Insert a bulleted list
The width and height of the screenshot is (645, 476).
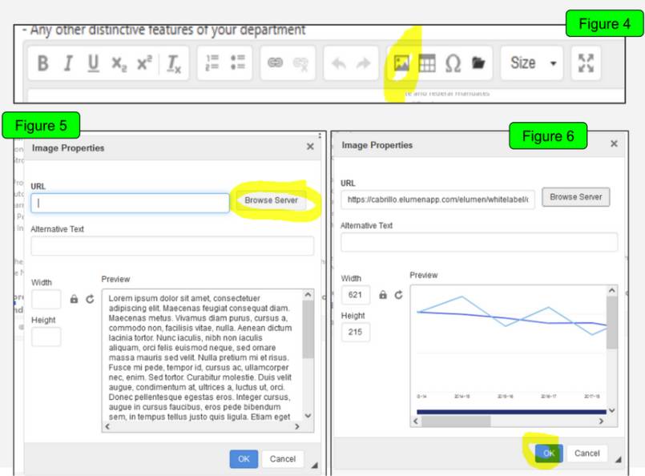coord(237,63)
